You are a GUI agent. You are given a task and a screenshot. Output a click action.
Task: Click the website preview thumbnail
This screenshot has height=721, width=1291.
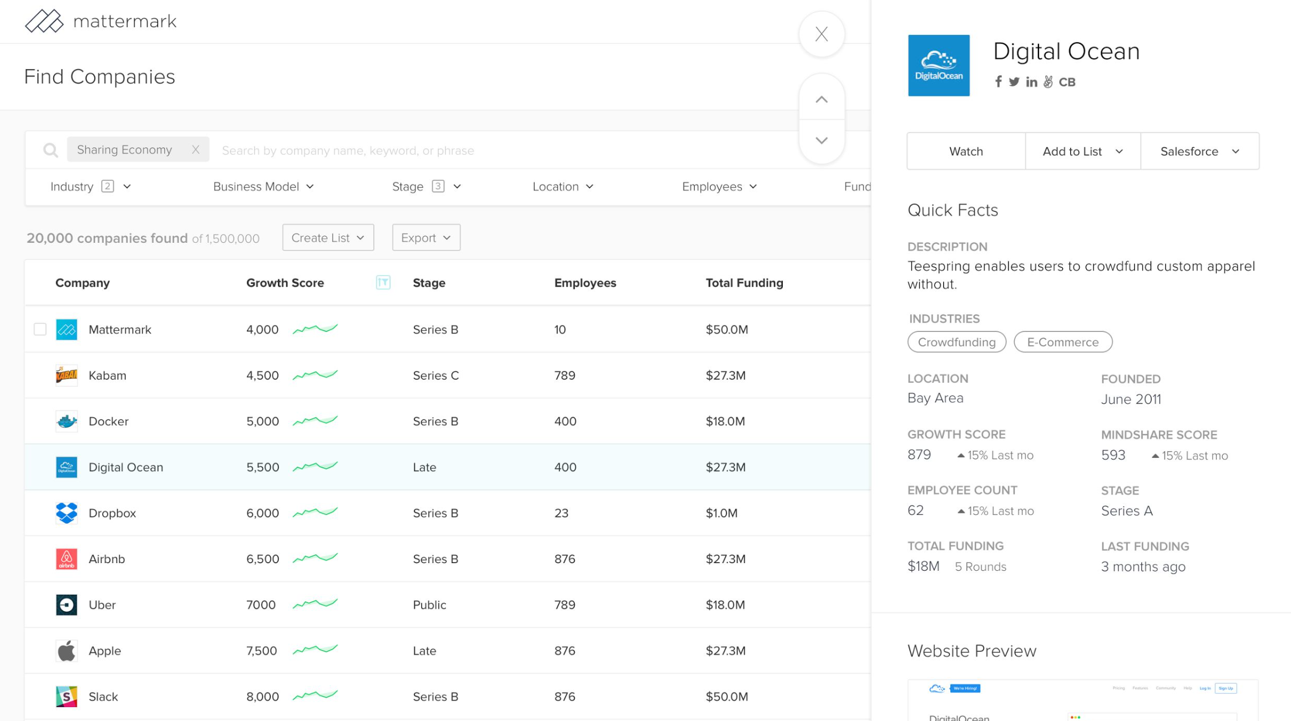[x=1082, y=700]
